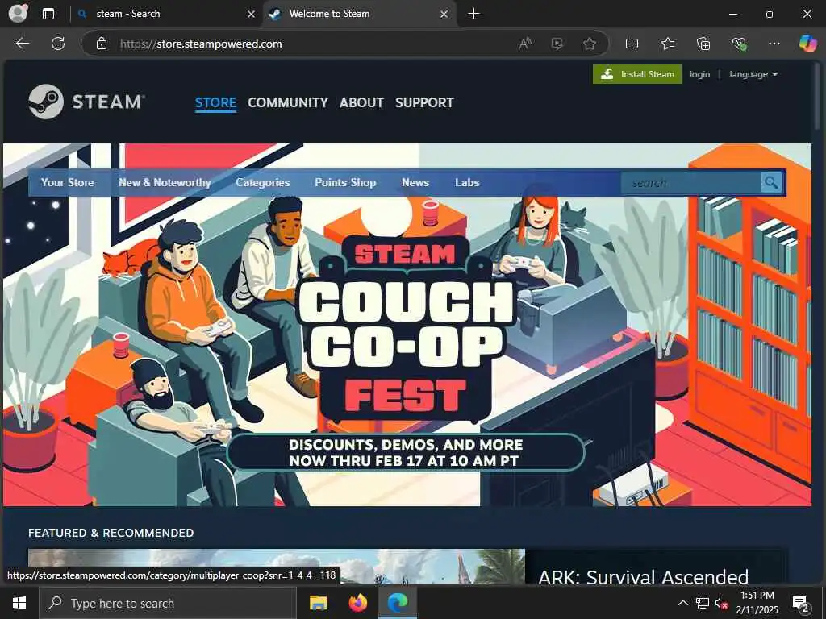826x619 pixels.
Task: Open the Your Store dropdown
Action: point(68,183)
